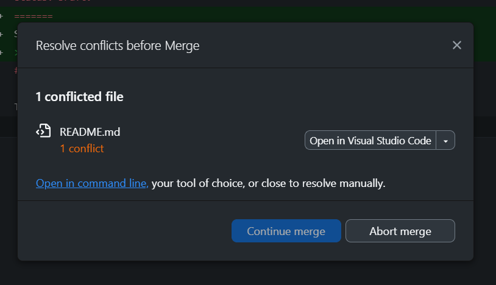Click the Resolve conflicts before Merge title

tap(118, 46)
